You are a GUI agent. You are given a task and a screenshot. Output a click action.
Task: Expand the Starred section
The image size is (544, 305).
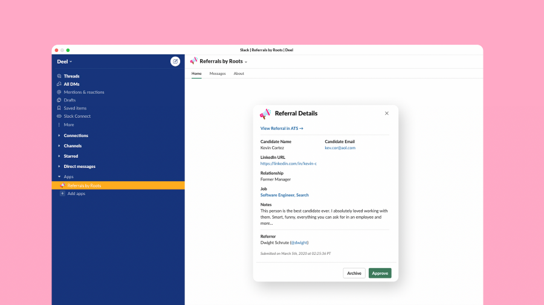tap(59, 156)
